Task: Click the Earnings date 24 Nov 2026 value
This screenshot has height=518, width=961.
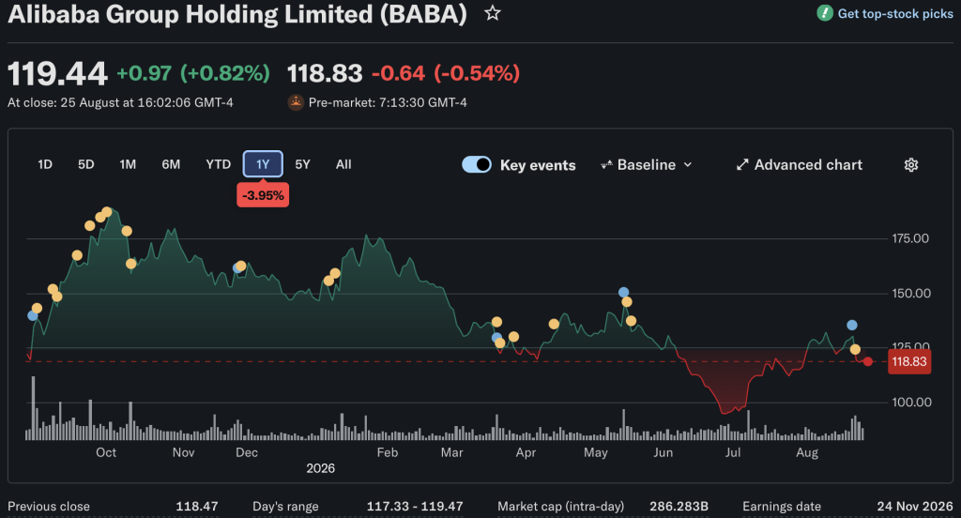Action: click(914, 507)
